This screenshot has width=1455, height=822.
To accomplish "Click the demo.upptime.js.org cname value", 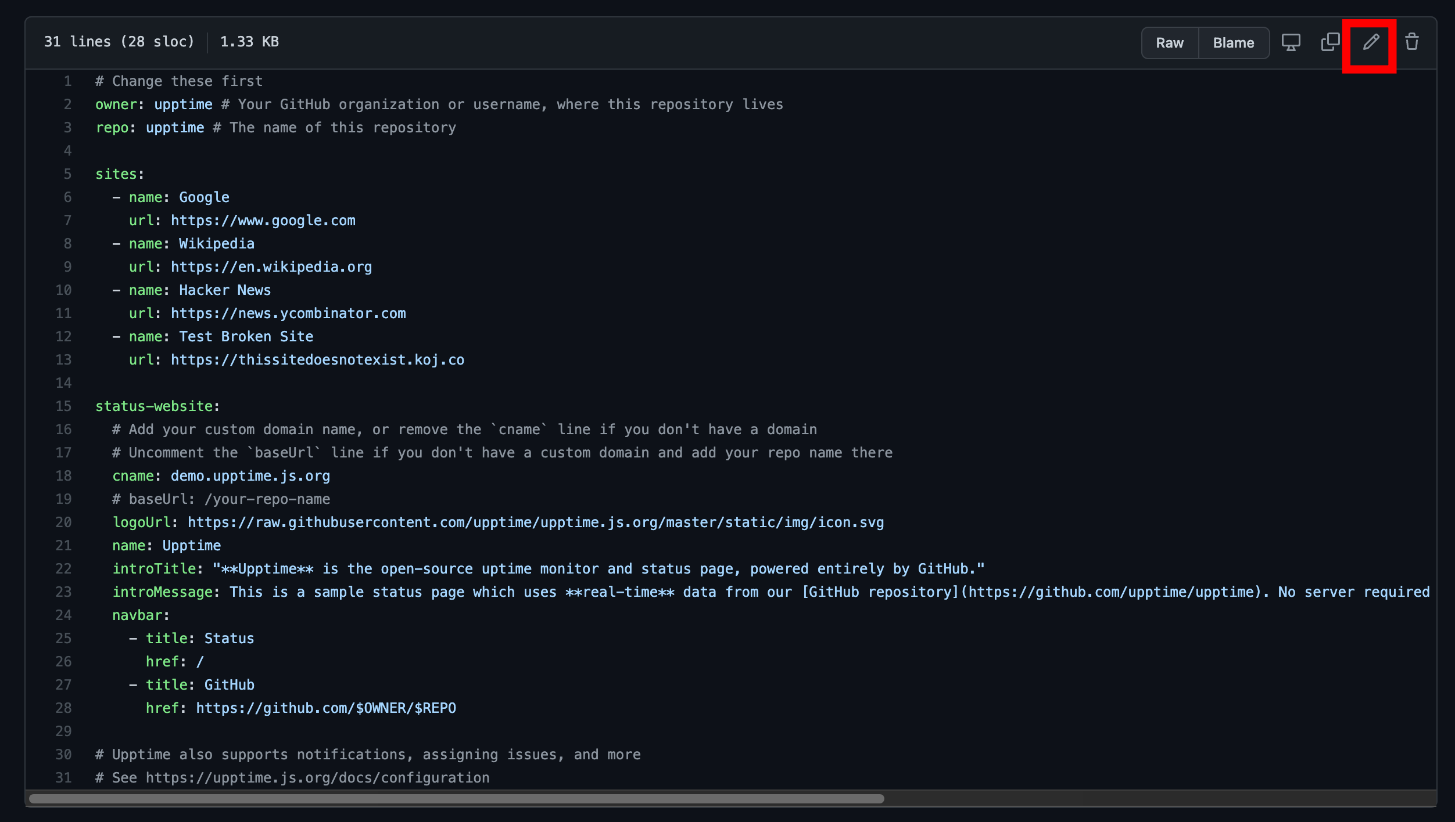I will (x=250, y=476).
